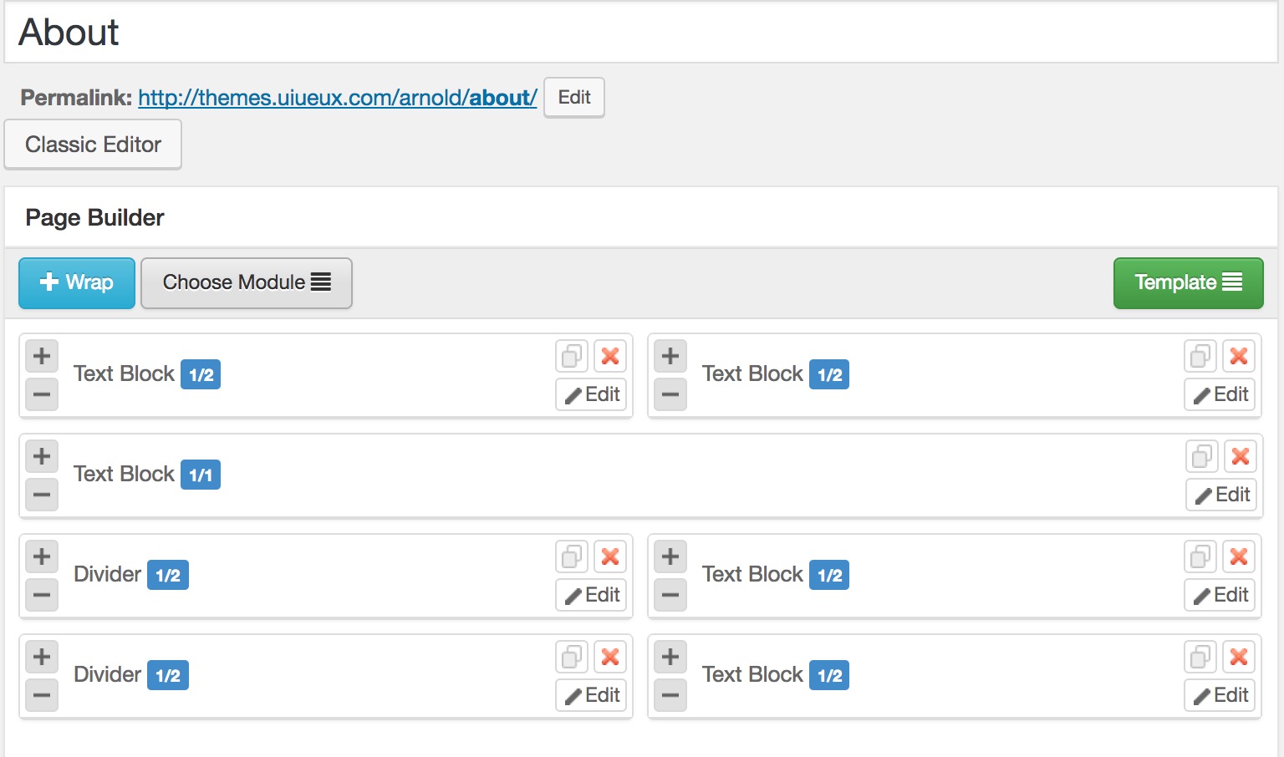Viewport: 1284px width, 757px height.
Task: Increase width of first-row left Text Block
Action: pyautogui.click(x=42, y=356)
